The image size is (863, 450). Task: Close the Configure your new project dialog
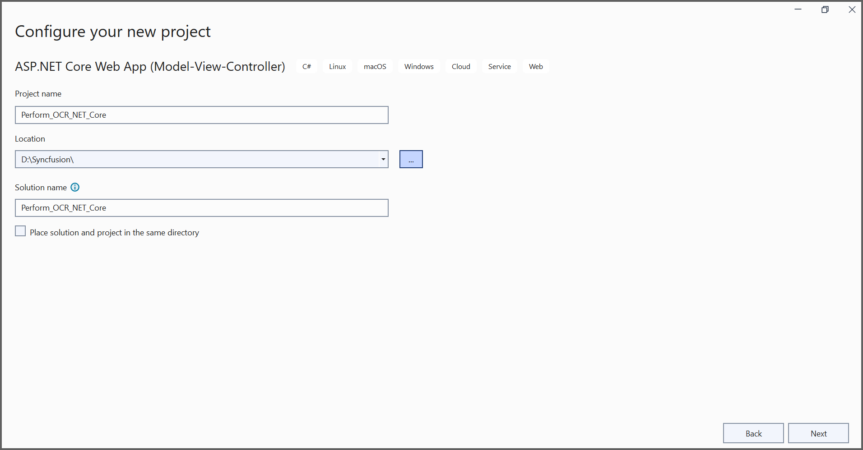[852, 9]
